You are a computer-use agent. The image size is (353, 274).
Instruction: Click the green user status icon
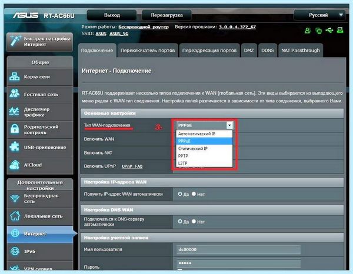click(307, 30)
